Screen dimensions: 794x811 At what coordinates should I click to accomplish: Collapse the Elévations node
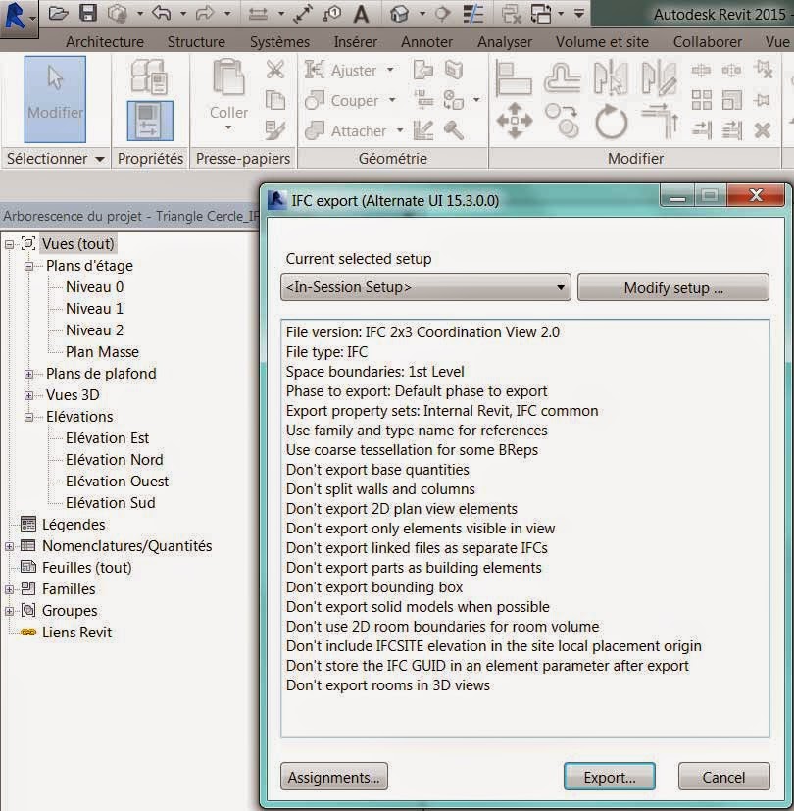coord(29,417)
